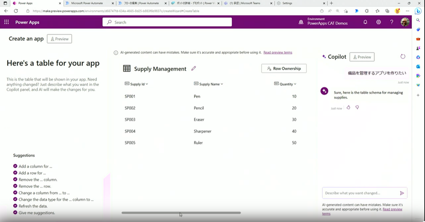This screenshot has height=222, width=425.
Task: Open the user profile avatar
Action: pos(405,22)
